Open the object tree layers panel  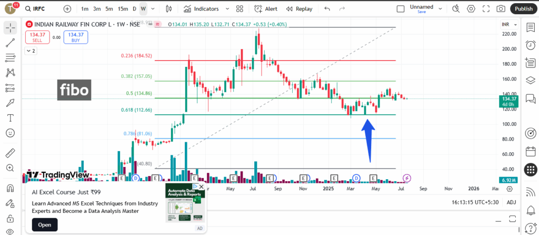click(x=531, y=80)
